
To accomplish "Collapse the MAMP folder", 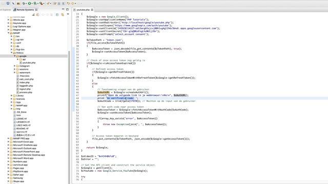I will point(8,33).
